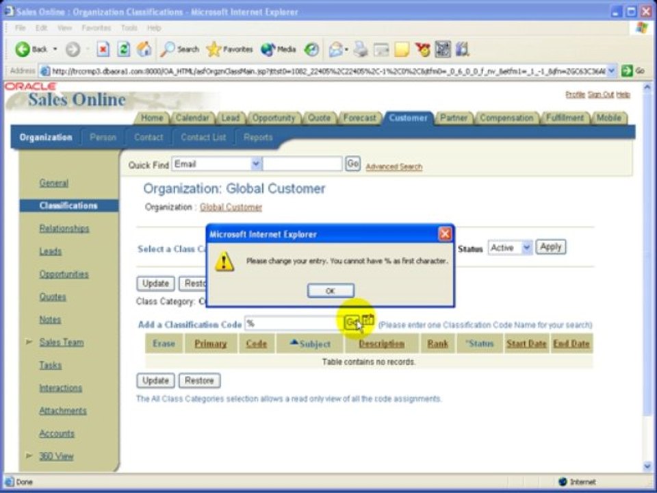657x493 pixels.
Task: Switch to the Forecast tab
Action: pyautogui.click(x=359, y=118)
